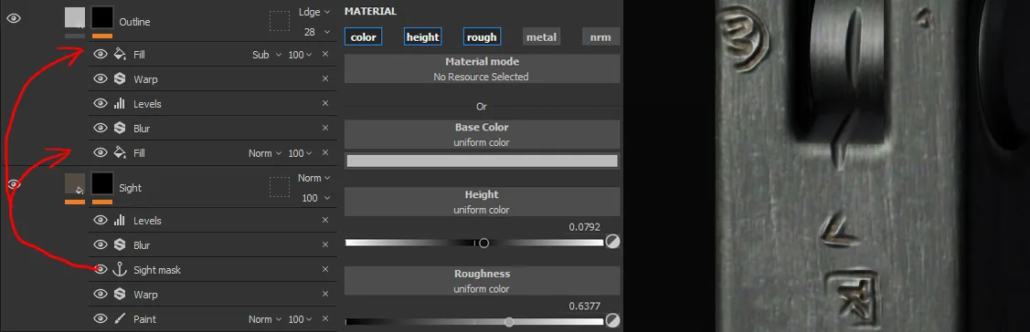The width and height of the screenshot is (1030, 332).
Task: Remove the Sight mask effect with its X
Action: [x=324, y=269]
